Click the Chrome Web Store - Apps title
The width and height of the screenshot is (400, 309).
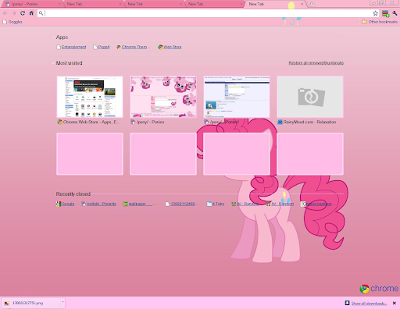click(91, 122)
